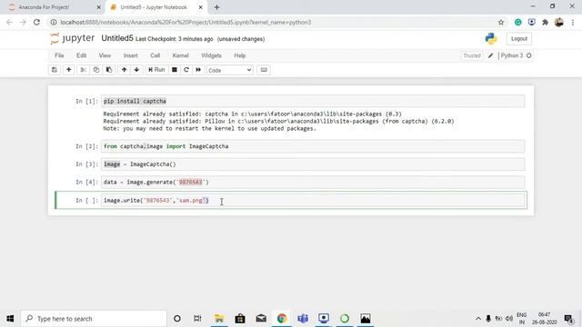Move selected cell down
582x327 pixels.
pyautogui.click(x=136, y=70)
